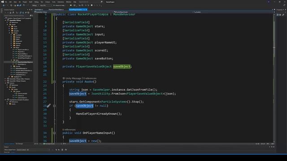The width and height of the screenshot is (287, 161).
Task: Collapse the if saveObject block
Action: (54, 106)
